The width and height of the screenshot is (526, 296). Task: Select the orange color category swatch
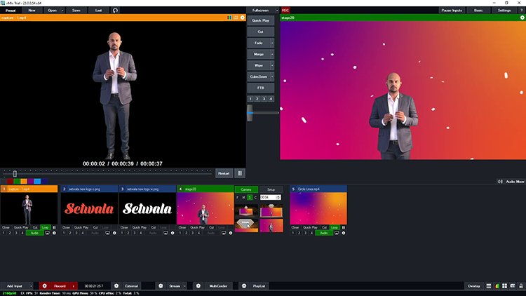tap(23, 182)
